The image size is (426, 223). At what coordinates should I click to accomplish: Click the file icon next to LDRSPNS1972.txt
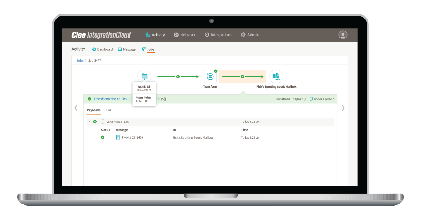click(103, 121)
